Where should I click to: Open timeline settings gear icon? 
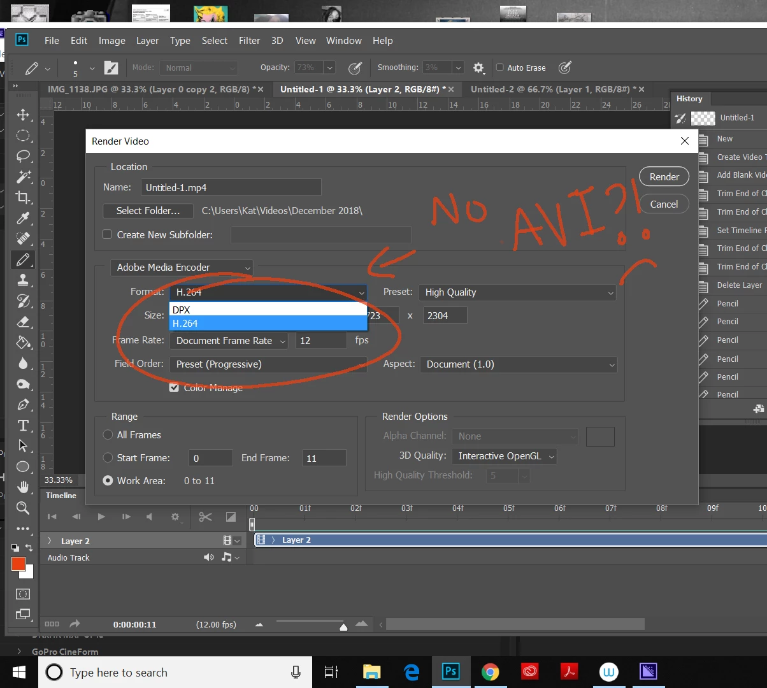pyautogui.click(x=175, y=517)
